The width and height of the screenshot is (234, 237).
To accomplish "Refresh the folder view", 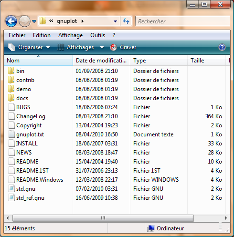I will point(126,21).
